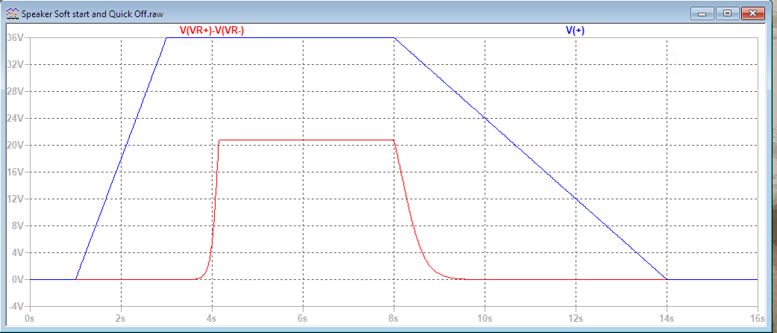The height and width of the screenshot is (333, 777).
Task: Click the 8V vertical axis label
Action: [x=19, y=225]
